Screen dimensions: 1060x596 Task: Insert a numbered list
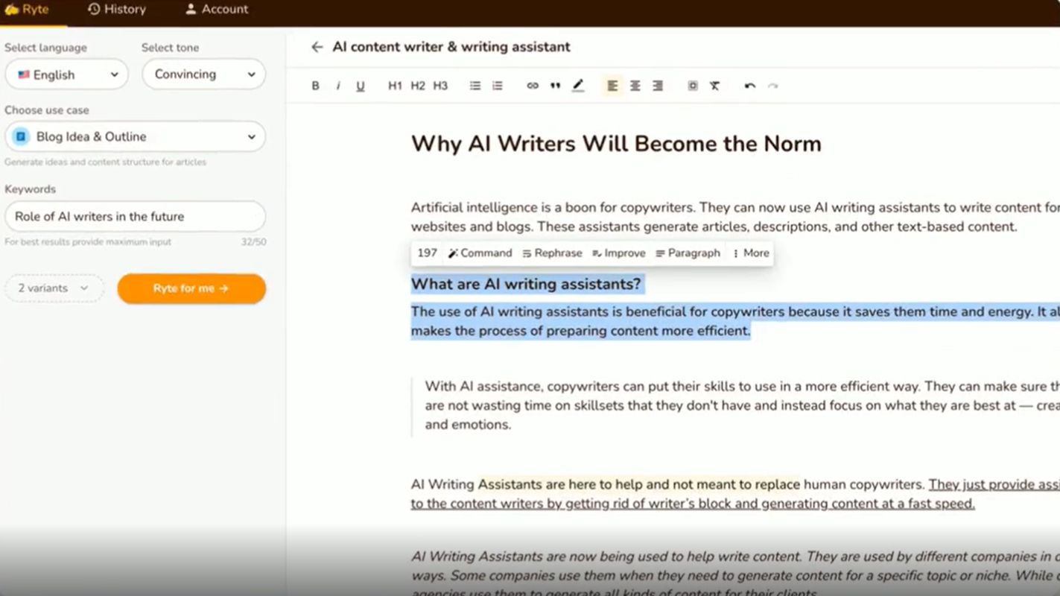click(498, 86)
